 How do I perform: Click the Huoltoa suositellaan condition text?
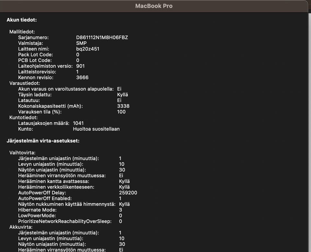96,129
